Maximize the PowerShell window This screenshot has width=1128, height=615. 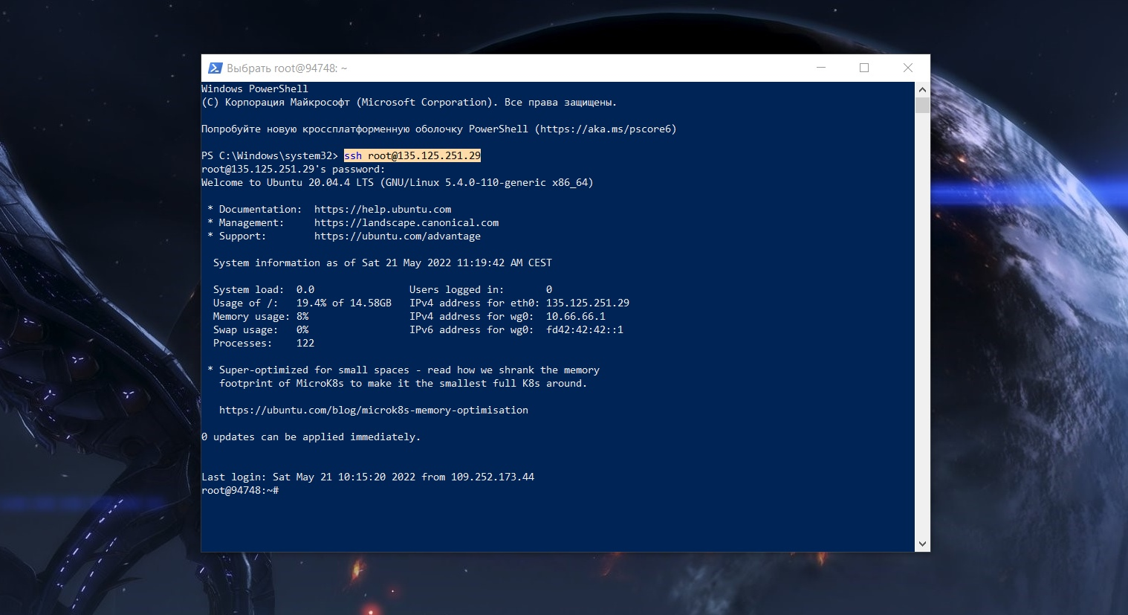864,68
